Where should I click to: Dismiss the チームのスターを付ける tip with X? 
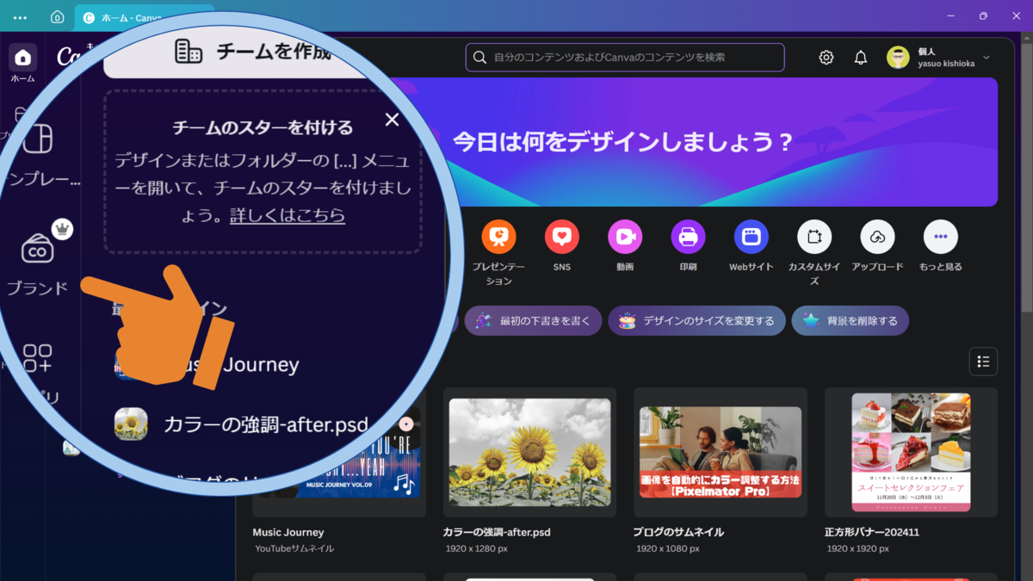[392, 120]
